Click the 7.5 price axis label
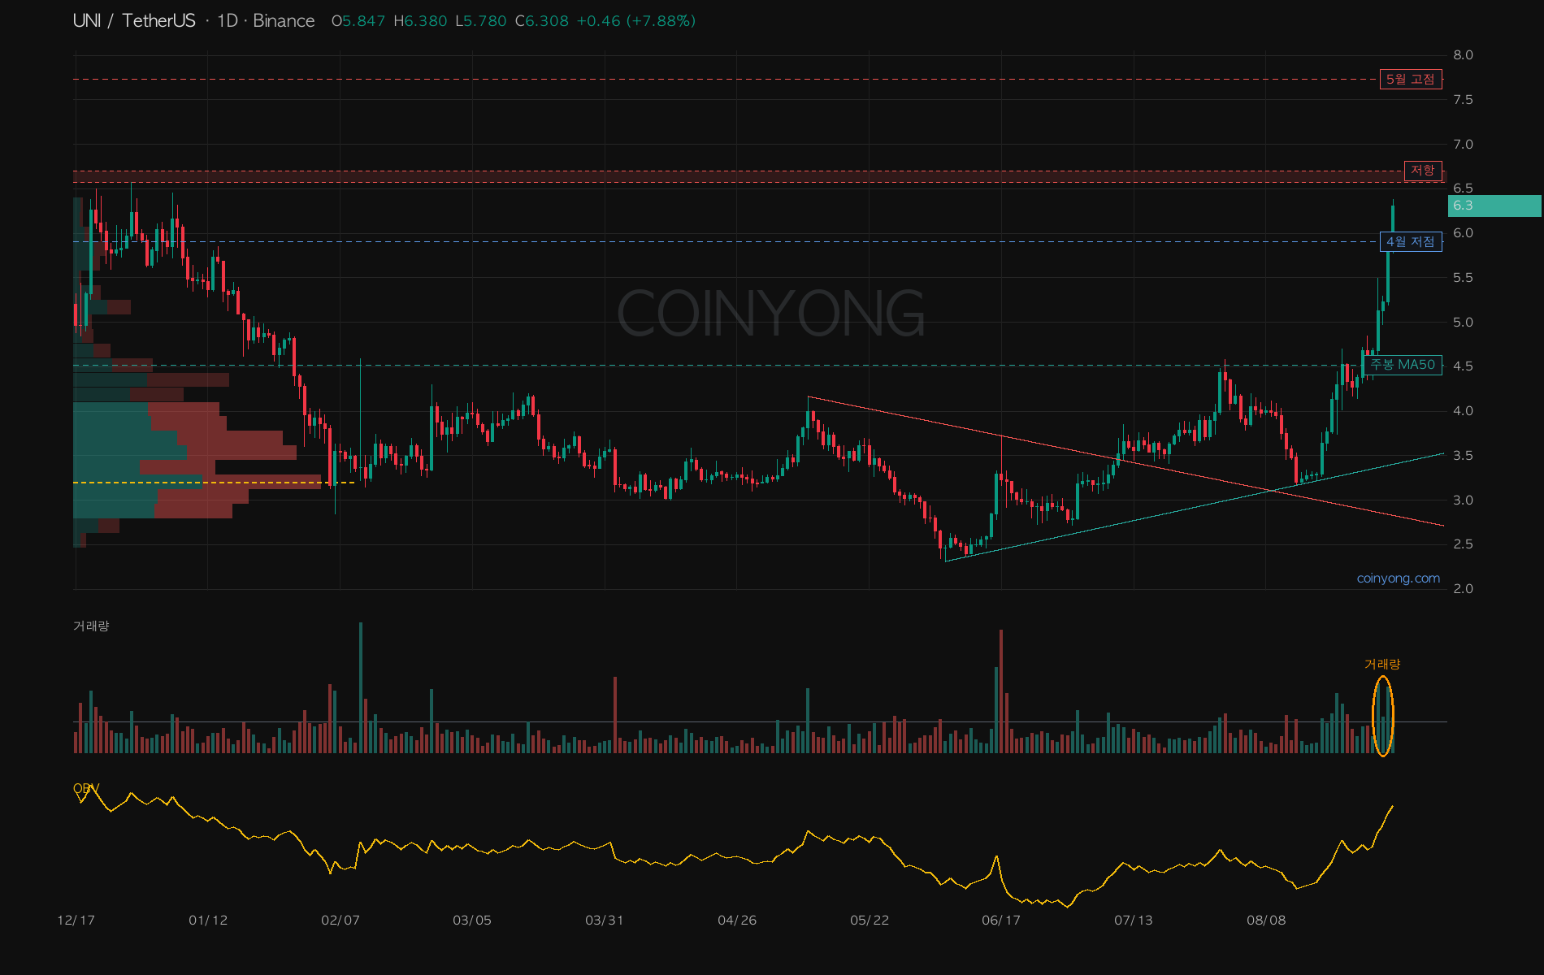 pos(1463,100)
